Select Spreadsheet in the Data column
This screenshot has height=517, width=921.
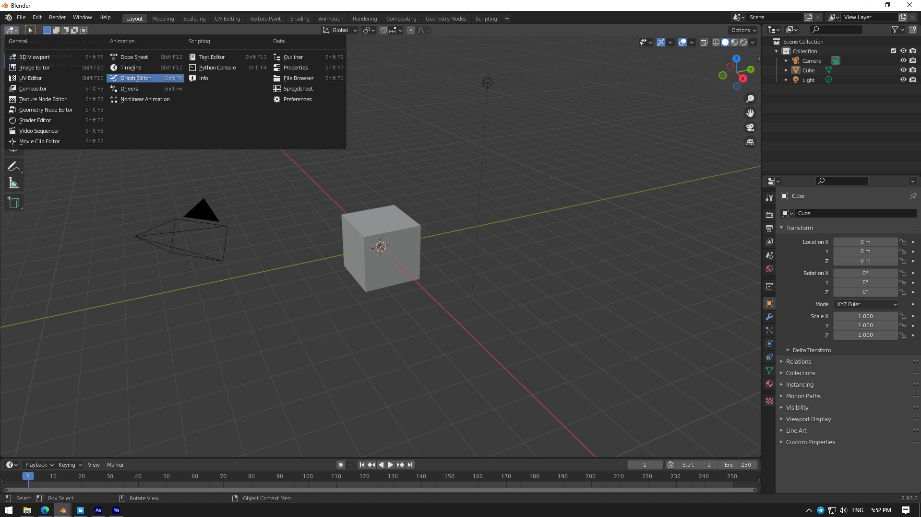coord(308,89)
